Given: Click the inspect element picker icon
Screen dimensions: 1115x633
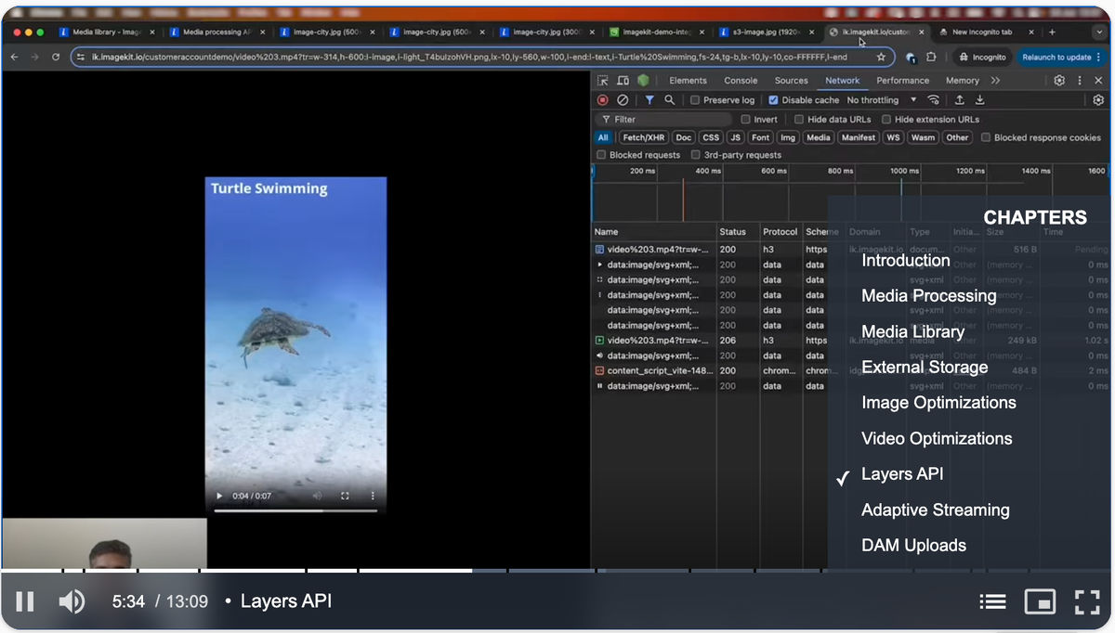Looking at the screenshot, I should 603,81.
